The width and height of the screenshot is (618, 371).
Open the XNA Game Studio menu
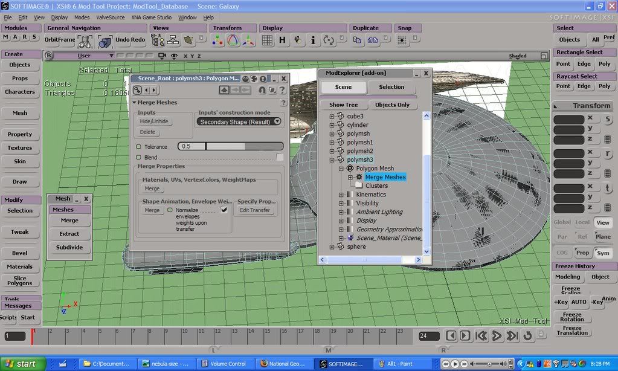[x=152, y=18]
